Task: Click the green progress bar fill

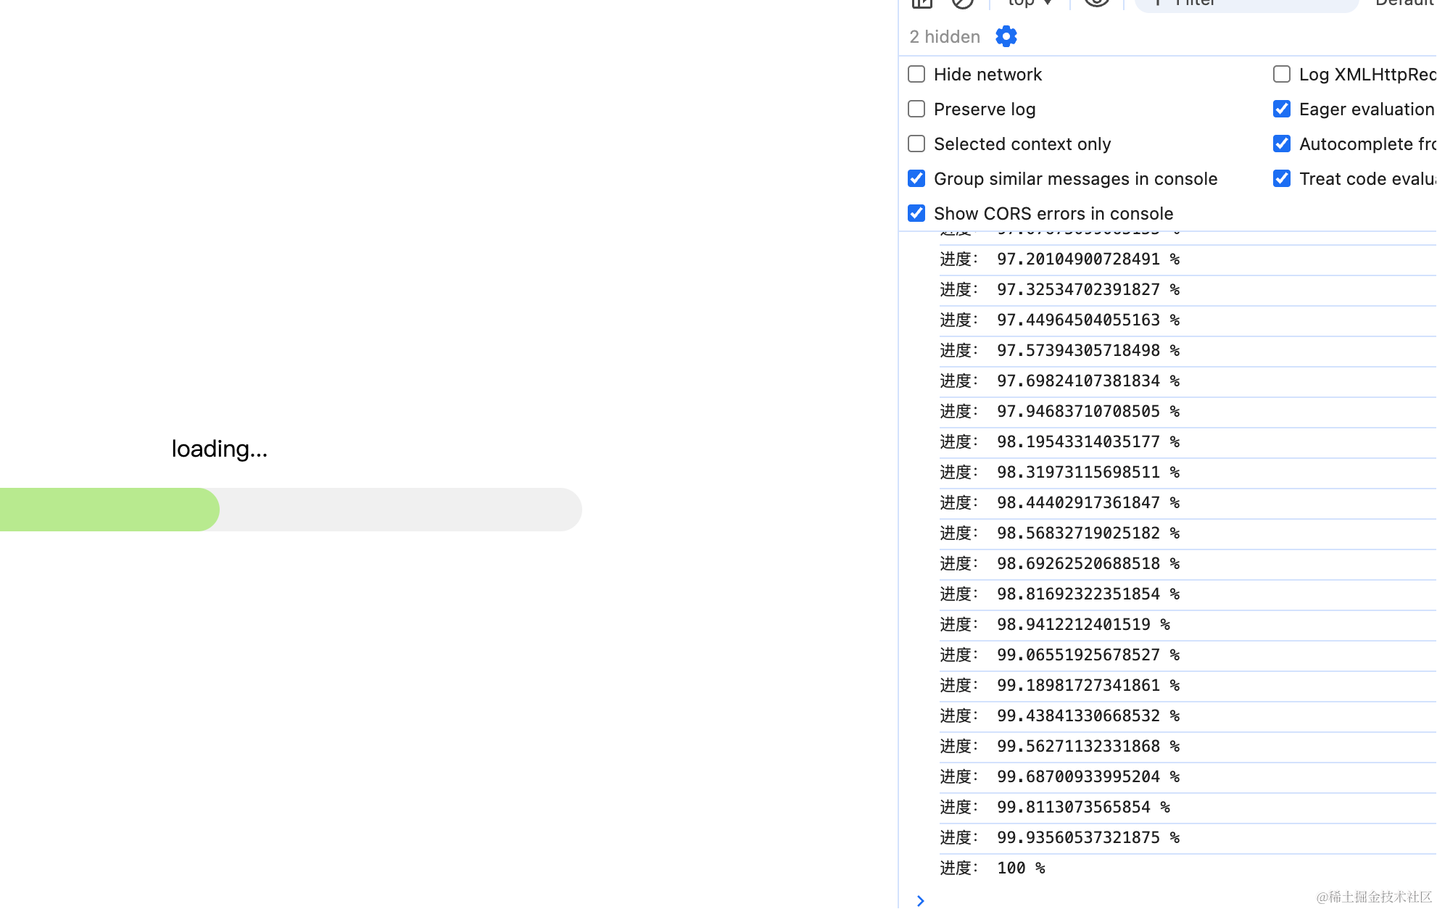Action: tap(109, 510)
